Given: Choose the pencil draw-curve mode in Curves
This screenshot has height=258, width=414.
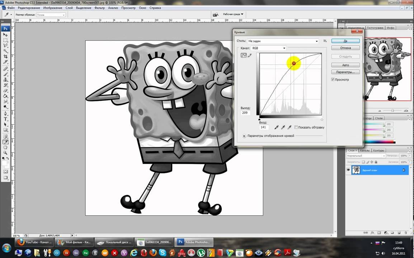Looking at the screenshot, I should click(249, 55).
